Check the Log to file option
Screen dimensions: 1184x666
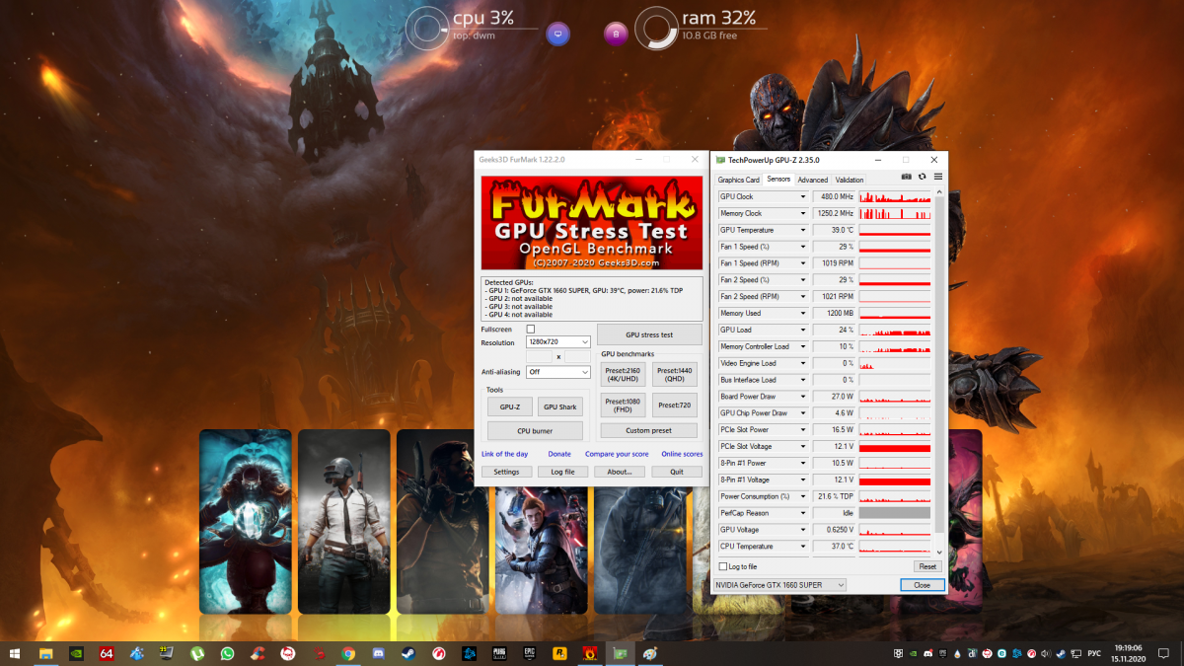[x=723, y=566]
